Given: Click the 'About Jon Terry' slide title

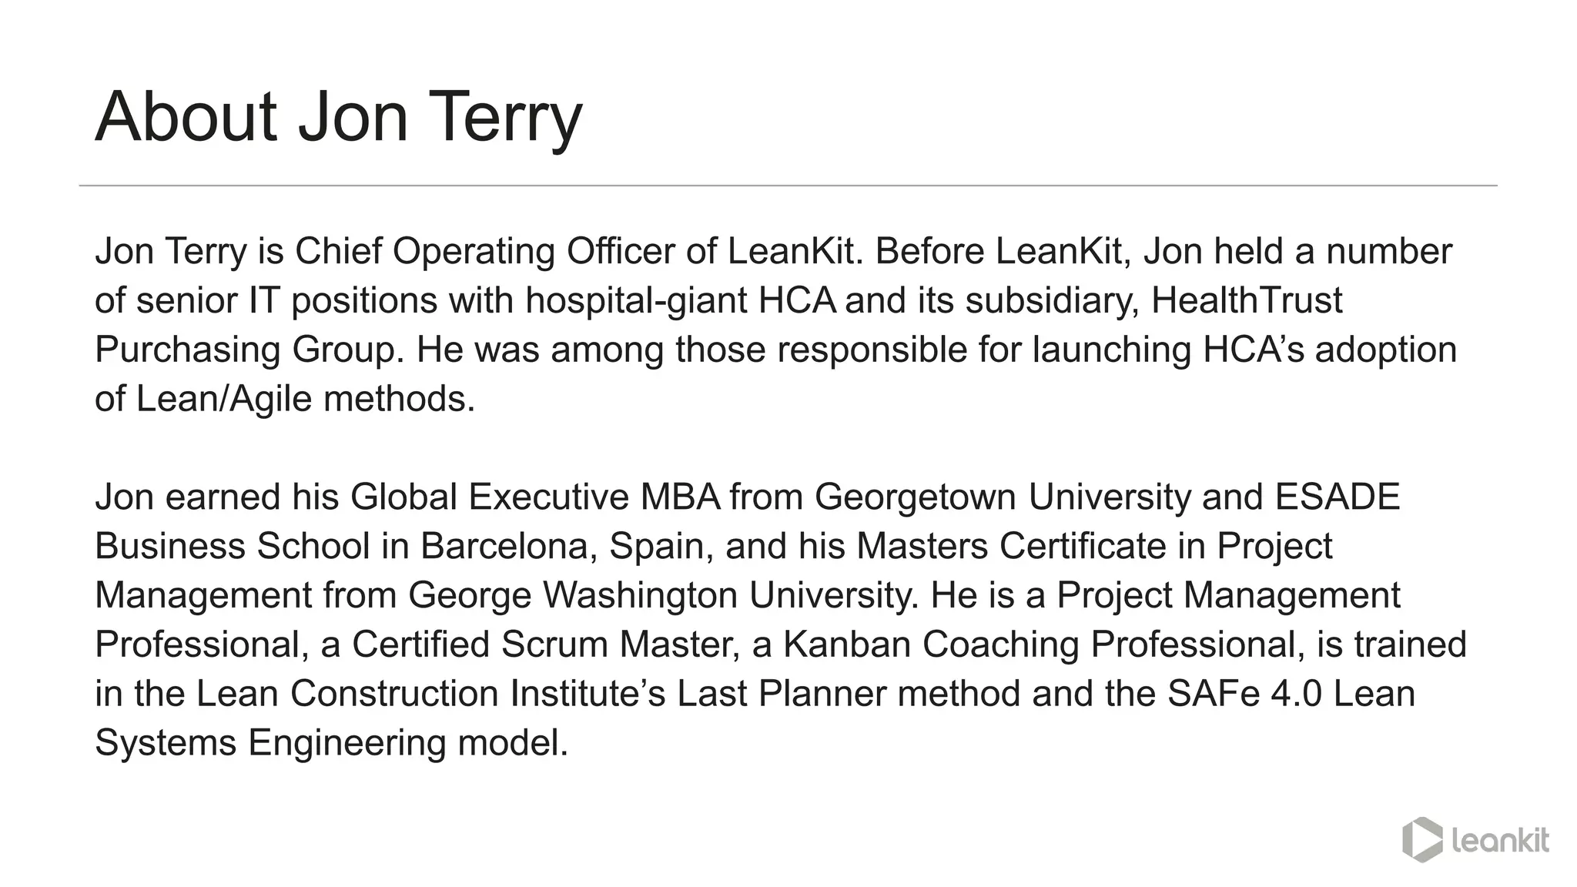Looking at the screenshot, I should [339, 117].
